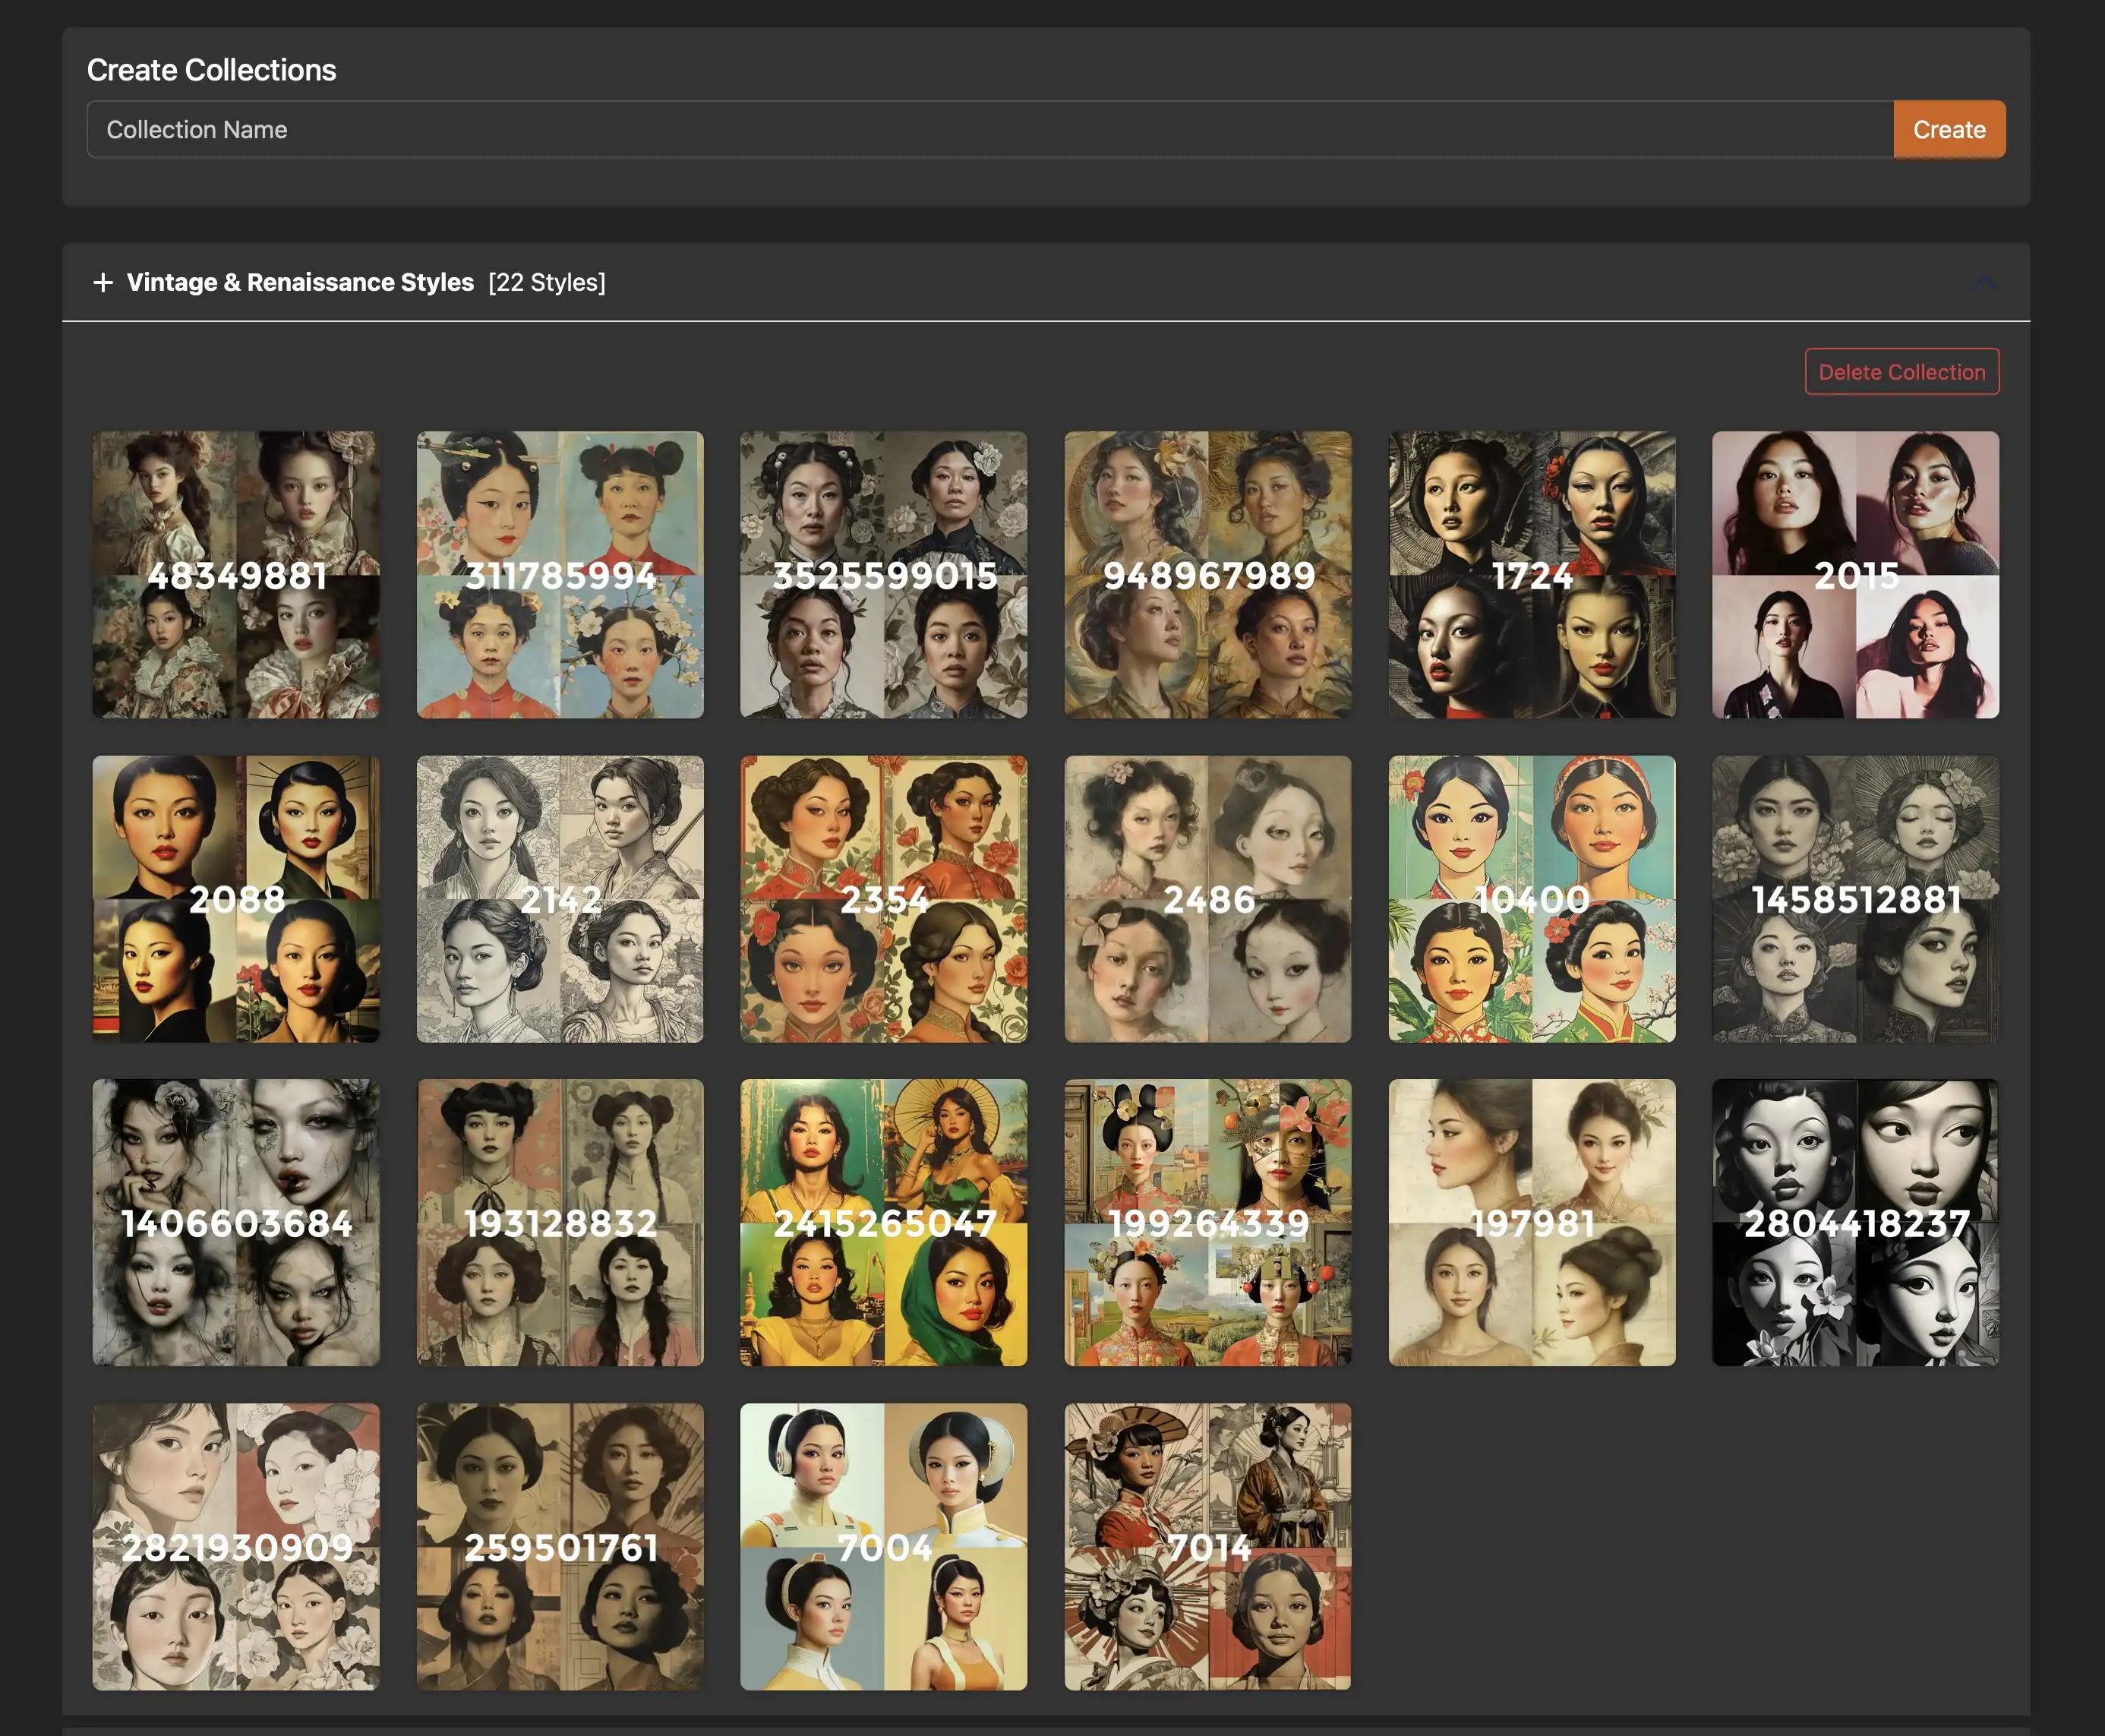Click the style tile numbered 1458512881
This screenshot has height=1736, width=2105.
pos(1855,898)
